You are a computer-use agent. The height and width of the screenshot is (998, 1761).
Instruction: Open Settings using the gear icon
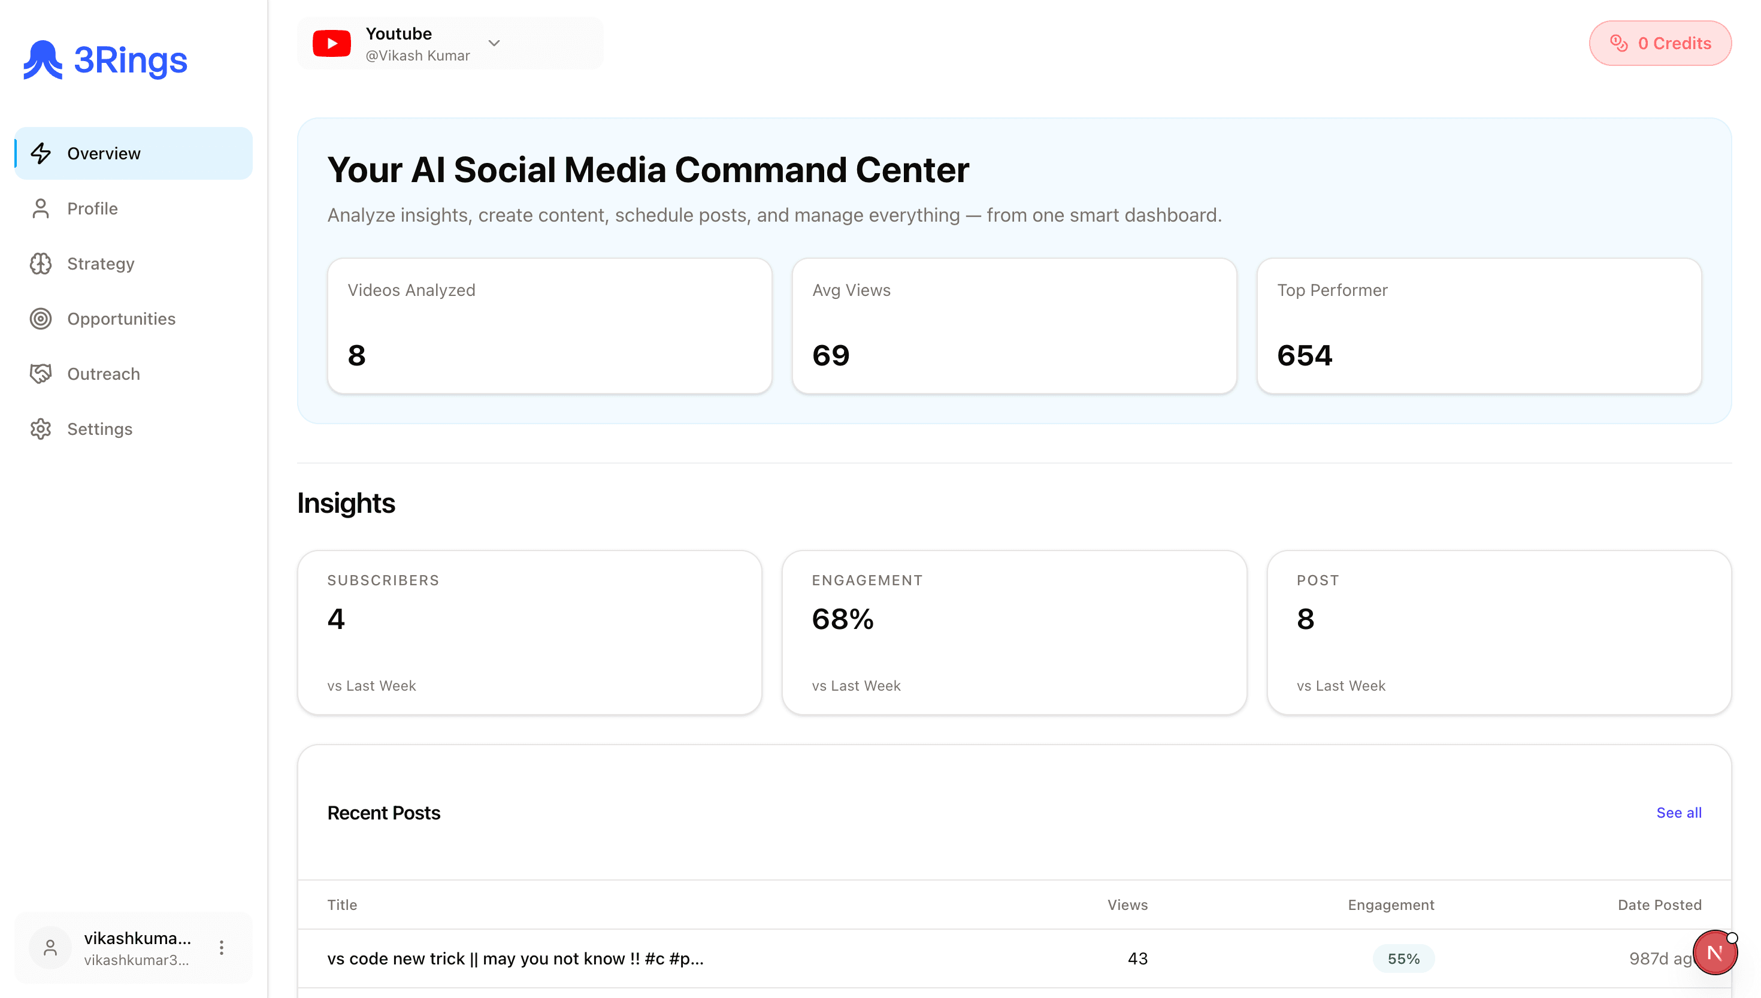[40, 429]
